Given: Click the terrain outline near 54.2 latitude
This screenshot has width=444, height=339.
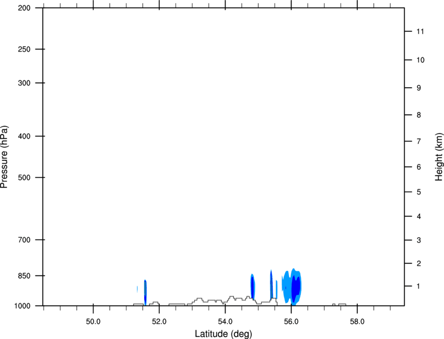Looking at the screenshot, I should pos(231,298).
